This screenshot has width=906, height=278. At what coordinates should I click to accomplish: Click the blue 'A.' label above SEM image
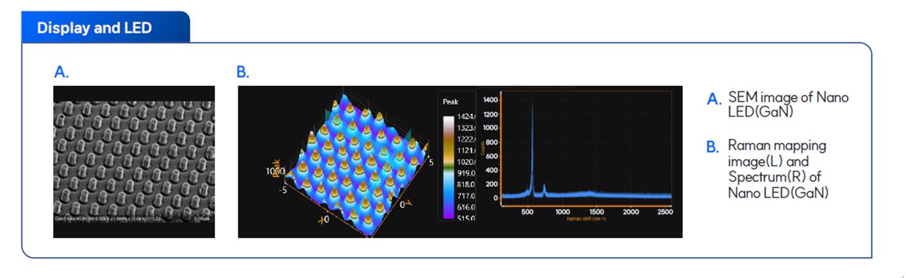[62, 72]
